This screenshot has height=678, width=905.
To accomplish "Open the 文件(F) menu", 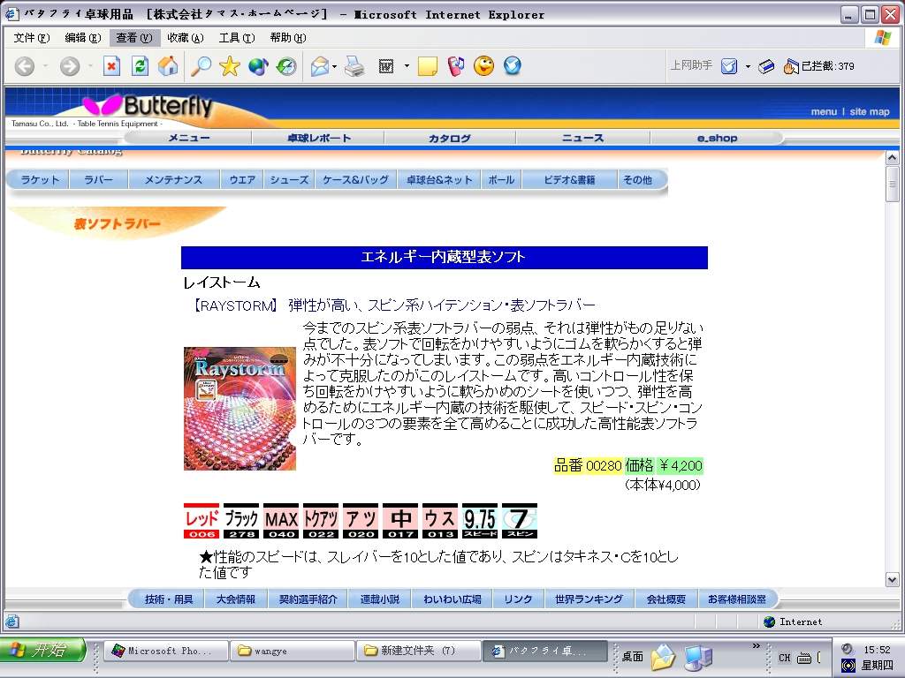I will (32, 38).
